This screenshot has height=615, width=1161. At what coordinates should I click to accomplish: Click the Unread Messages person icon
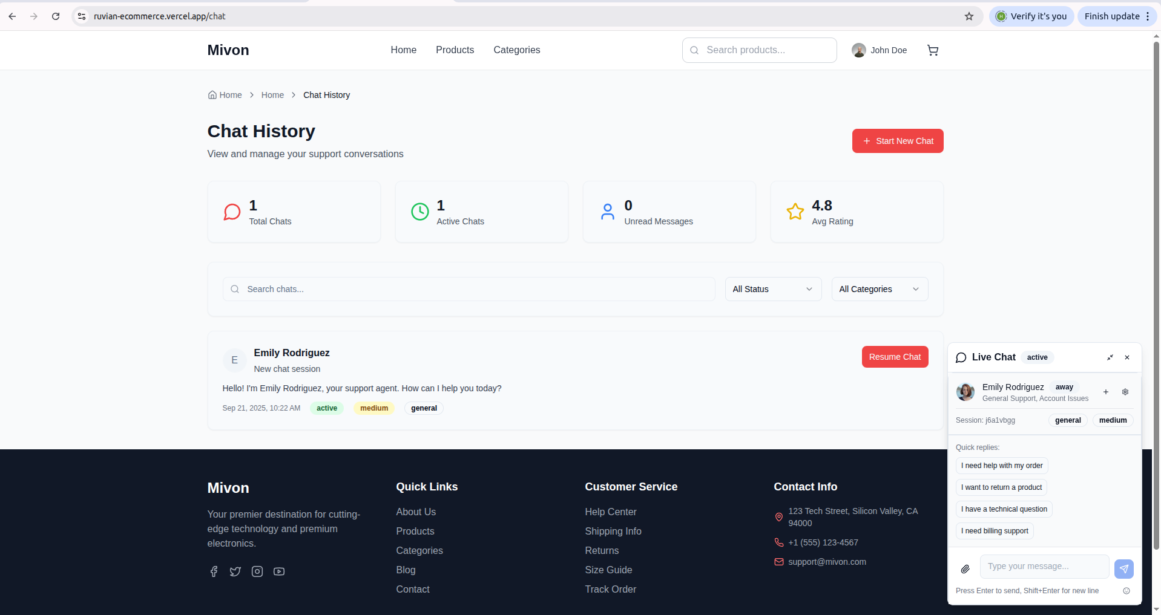coord(607,212)
